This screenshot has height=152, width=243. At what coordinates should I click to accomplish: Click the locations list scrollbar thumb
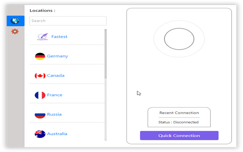pos(106,54)
